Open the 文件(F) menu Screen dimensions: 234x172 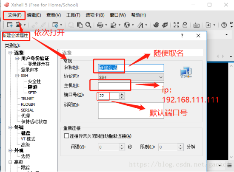pyautogui.click(x=14, y=15)
